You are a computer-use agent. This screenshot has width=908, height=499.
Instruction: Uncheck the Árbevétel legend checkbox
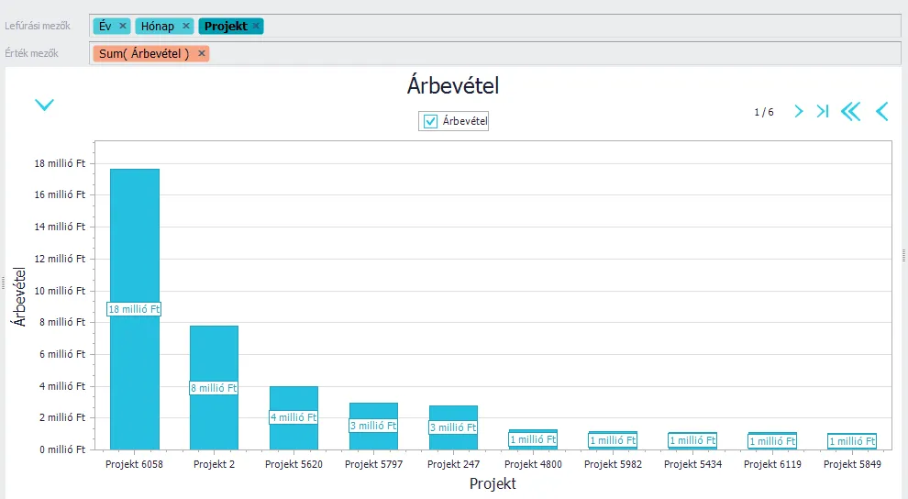click(430, 121)
